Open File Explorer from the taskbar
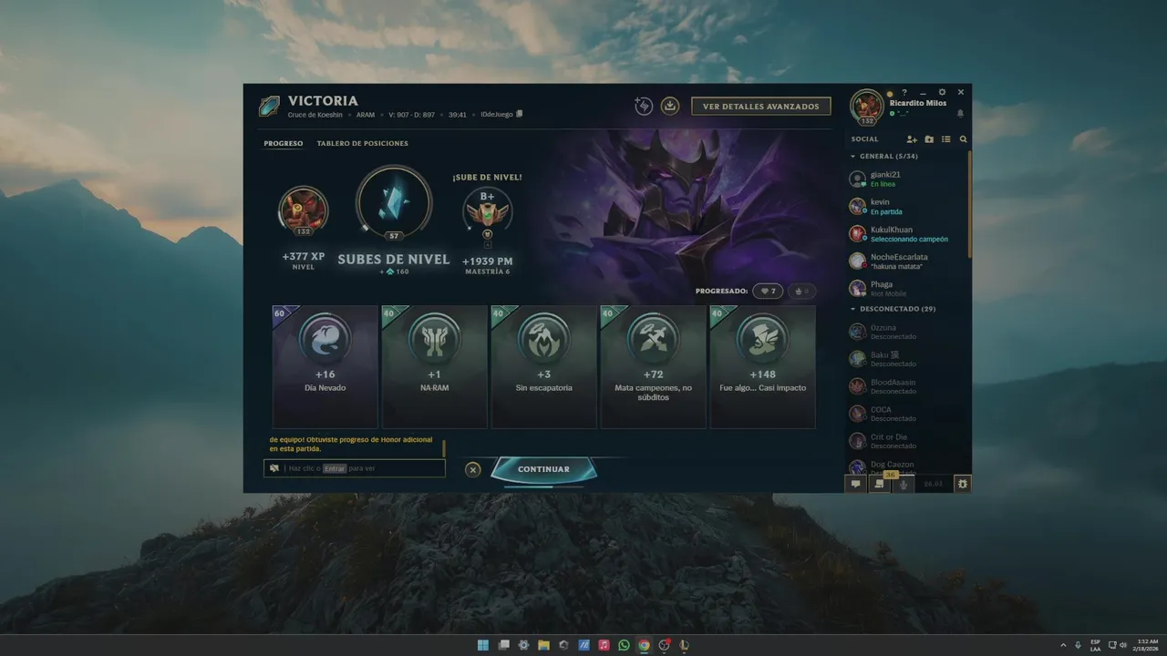This screenshot has width=1167, height=656. [543, 645]
